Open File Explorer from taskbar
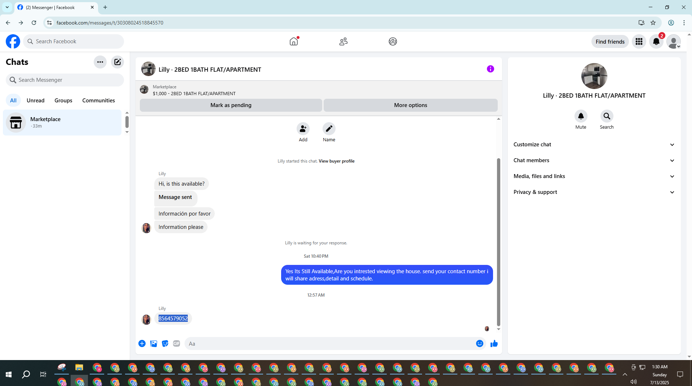The height and width of the screenshot is (386, 692). 79,368
